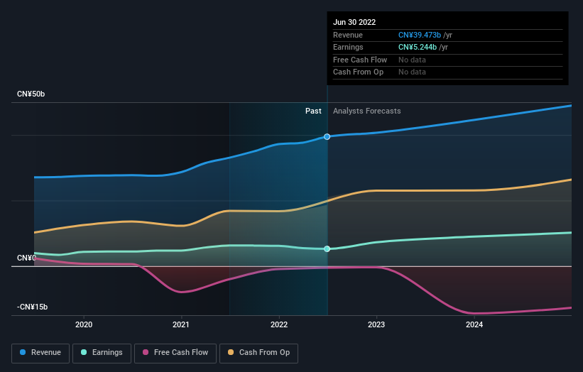This screenshot has height=372, width=583.
Task: Click the 'Free Cash Flow' label in the tooltip
Action: click(360, 60)
